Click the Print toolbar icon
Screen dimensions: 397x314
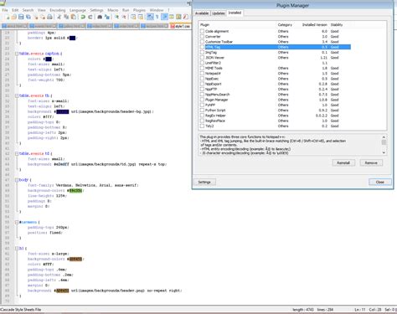pyautogui.click(x=49, y=17)
